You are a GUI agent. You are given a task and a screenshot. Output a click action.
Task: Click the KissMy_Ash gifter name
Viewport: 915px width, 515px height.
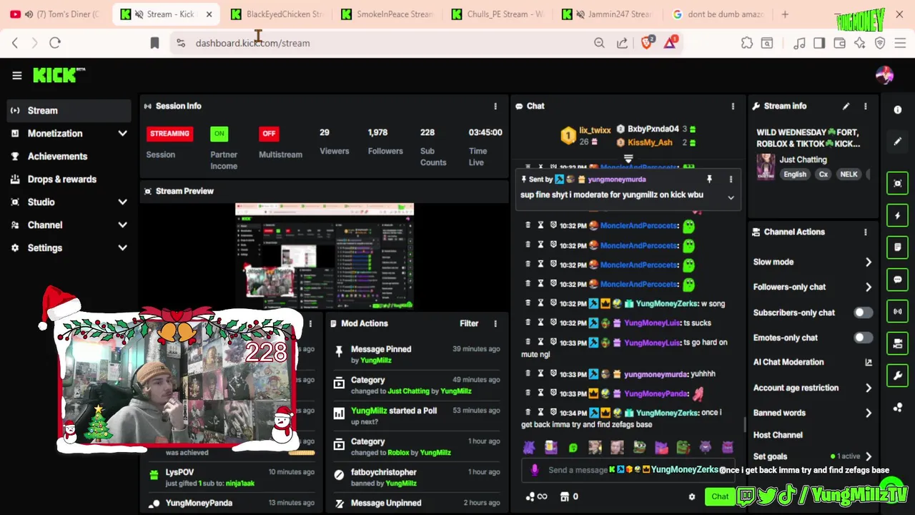click(650, 142)
